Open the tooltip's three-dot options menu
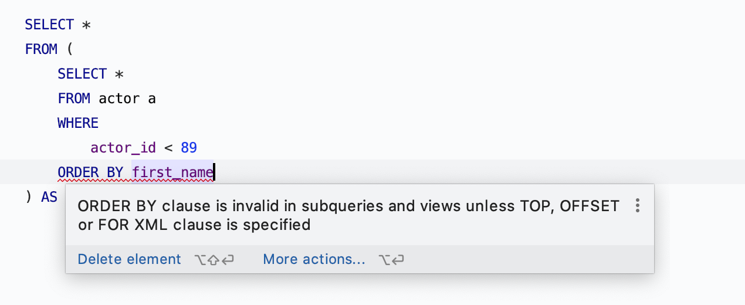The image size is (745, 305). [638, 205]
